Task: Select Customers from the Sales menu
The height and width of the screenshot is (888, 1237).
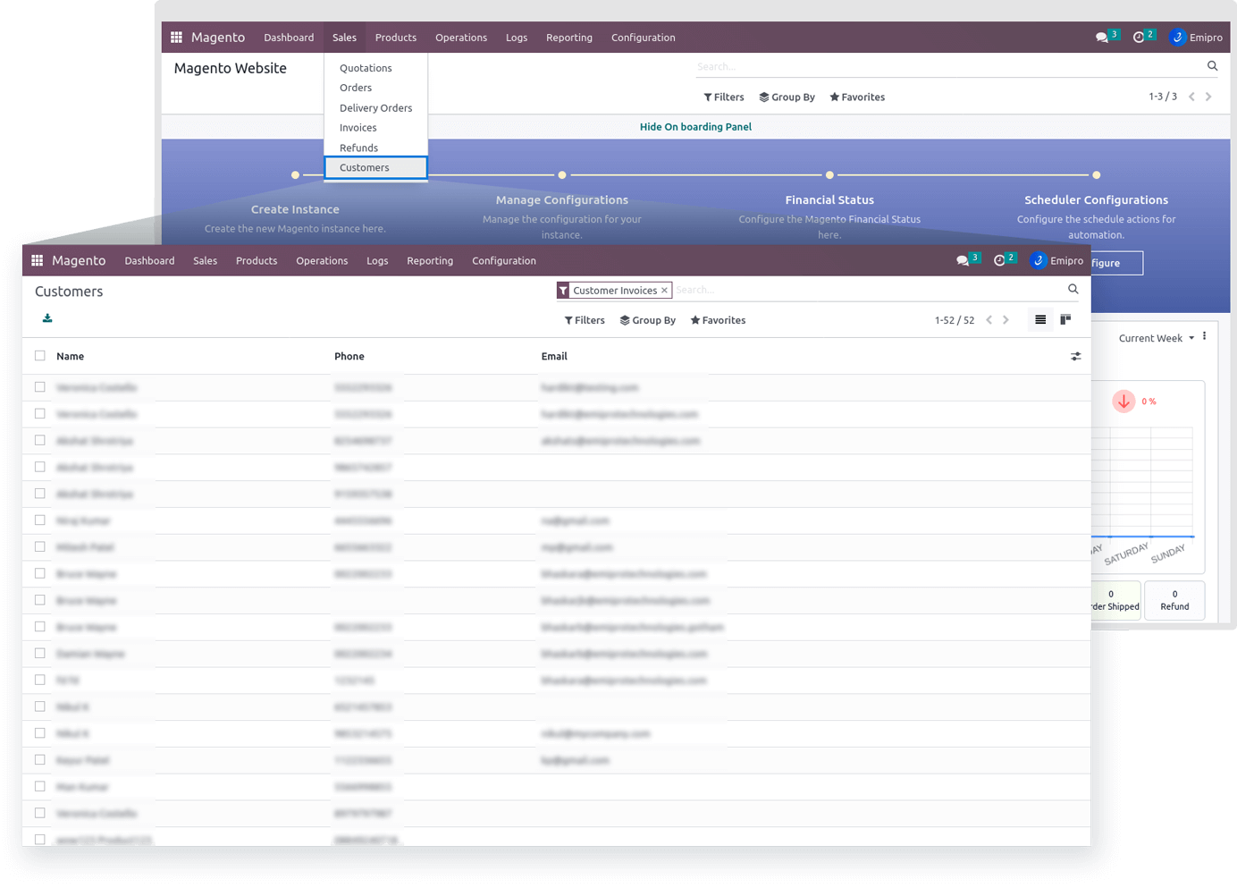Action: tap(365, 167)
